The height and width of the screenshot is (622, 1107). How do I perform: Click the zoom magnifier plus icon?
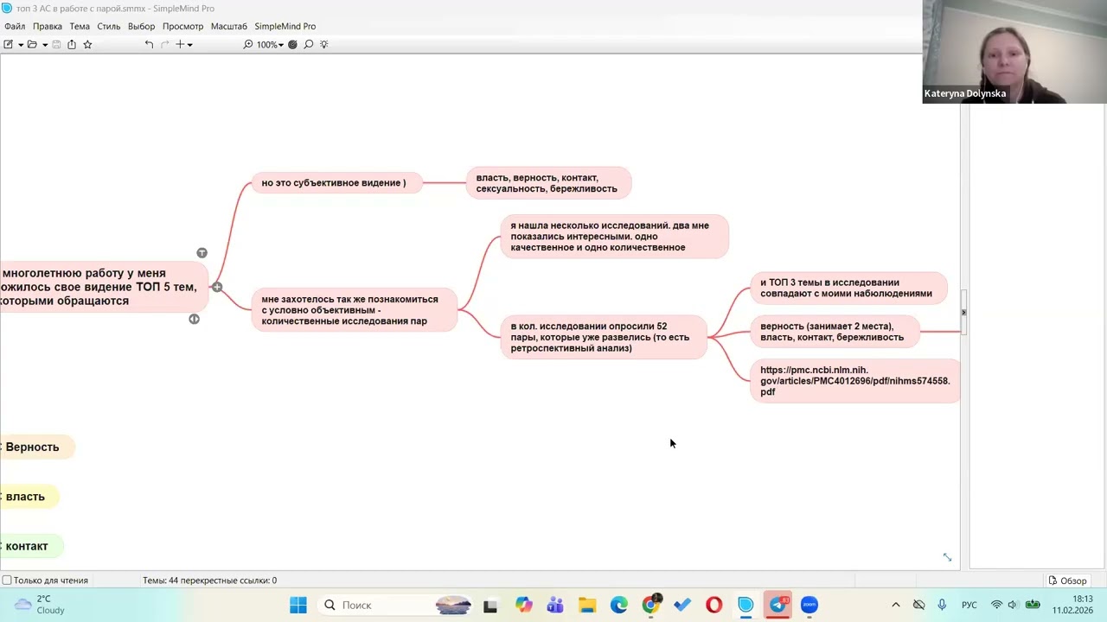pos(248,44)
